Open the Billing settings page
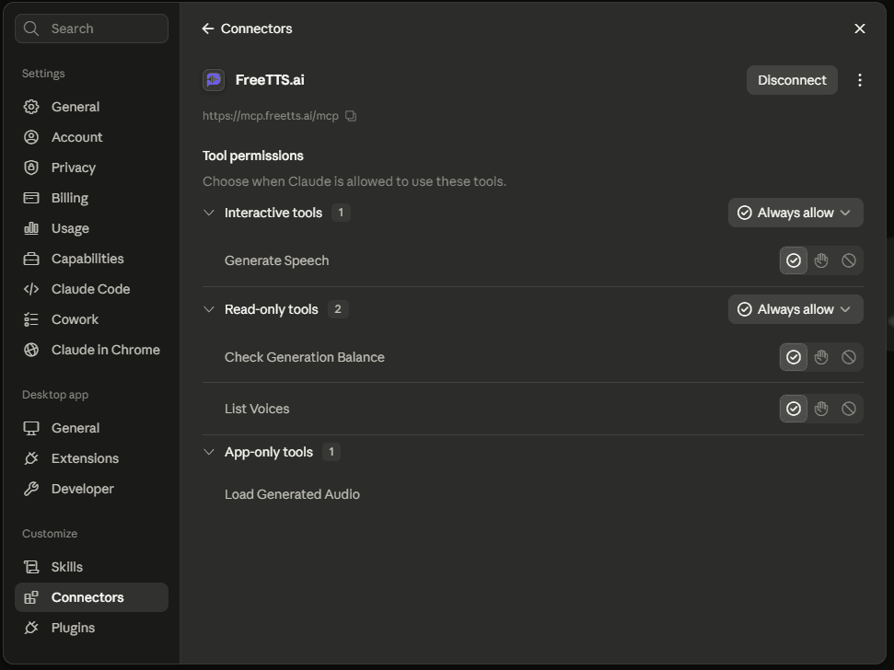Image resolution: width=894 pixels, height=670 pixels. coord(91,198)
